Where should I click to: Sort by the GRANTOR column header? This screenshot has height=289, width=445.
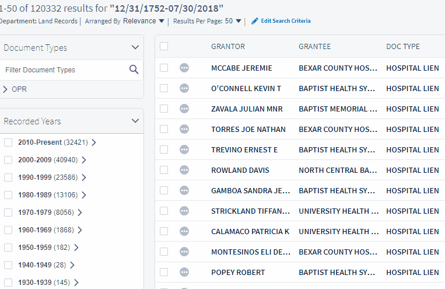coord(228,47)
